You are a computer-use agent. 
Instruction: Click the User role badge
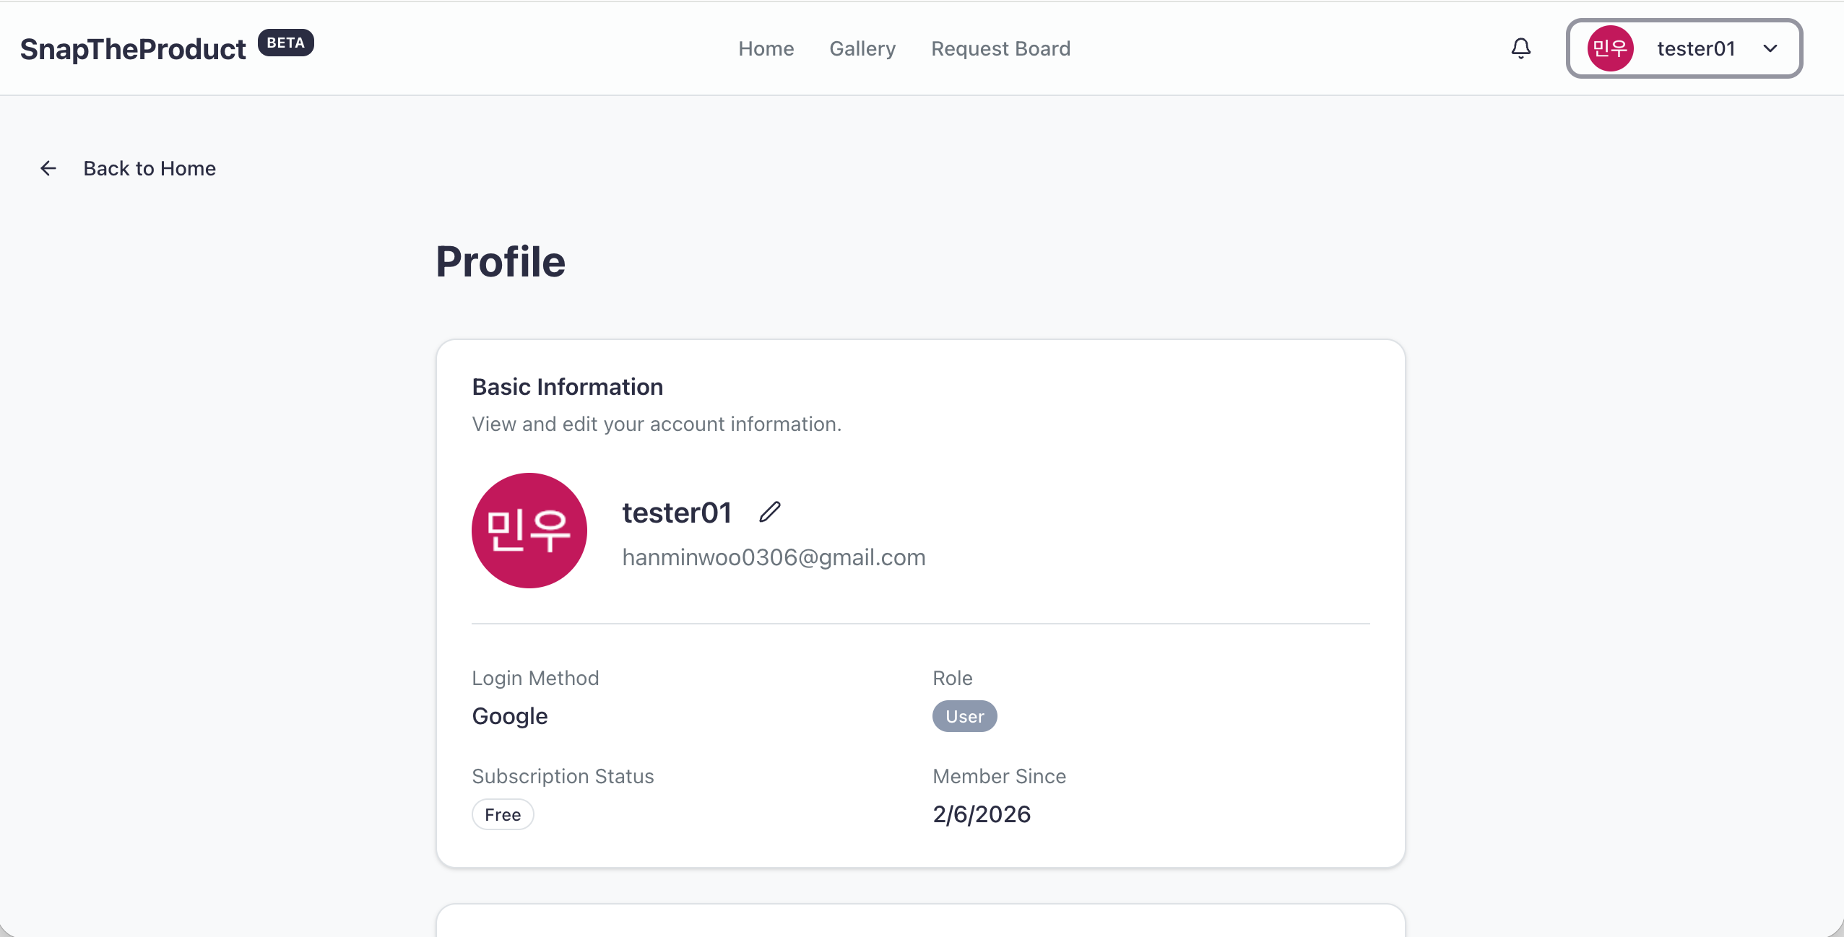click(964, 716)
